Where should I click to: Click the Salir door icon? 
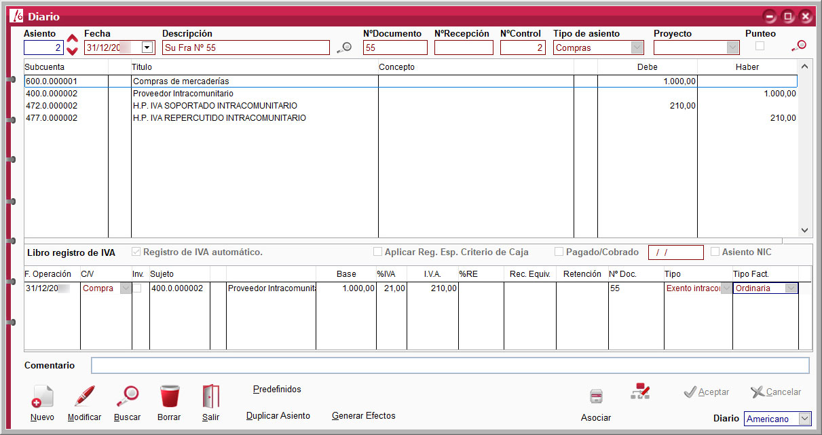[211, 396]
